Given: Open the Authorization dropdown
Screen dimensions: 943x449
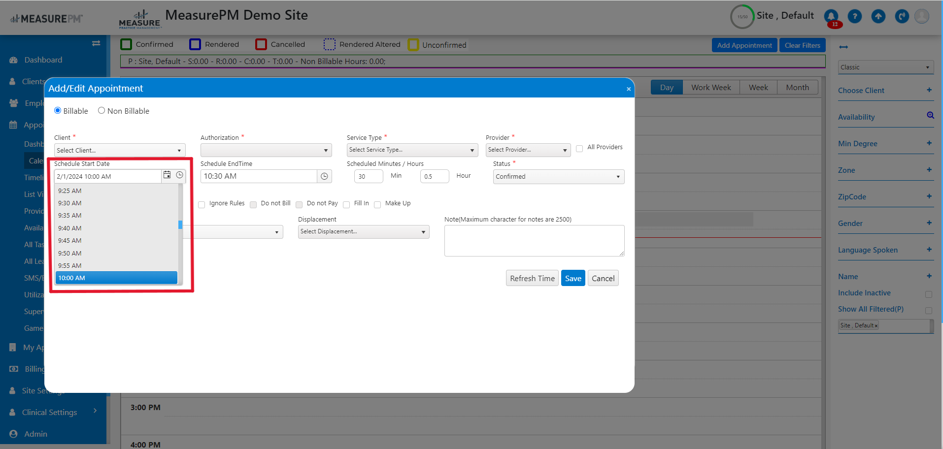Looking at the screenshot, I should point(266,150).
